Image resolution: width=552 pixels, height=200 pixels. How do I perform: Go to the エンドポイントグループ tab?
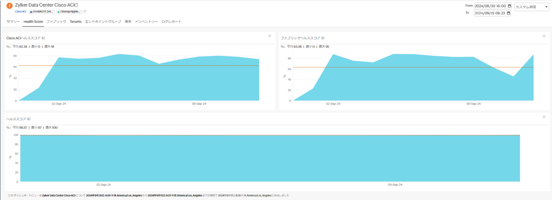[x=103, y=21]
